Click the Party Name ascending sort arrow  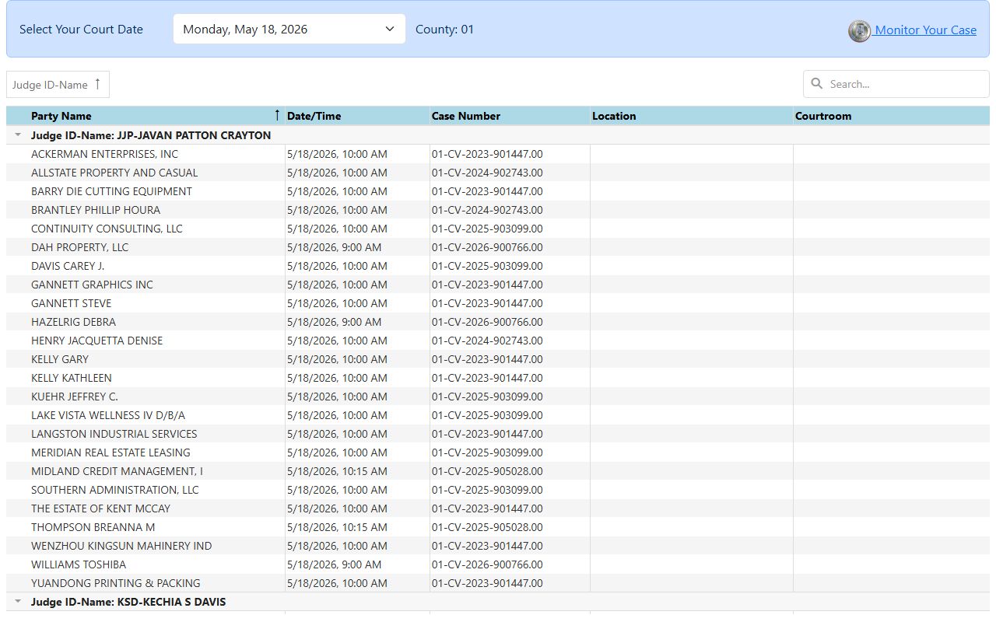pos(277,116)
